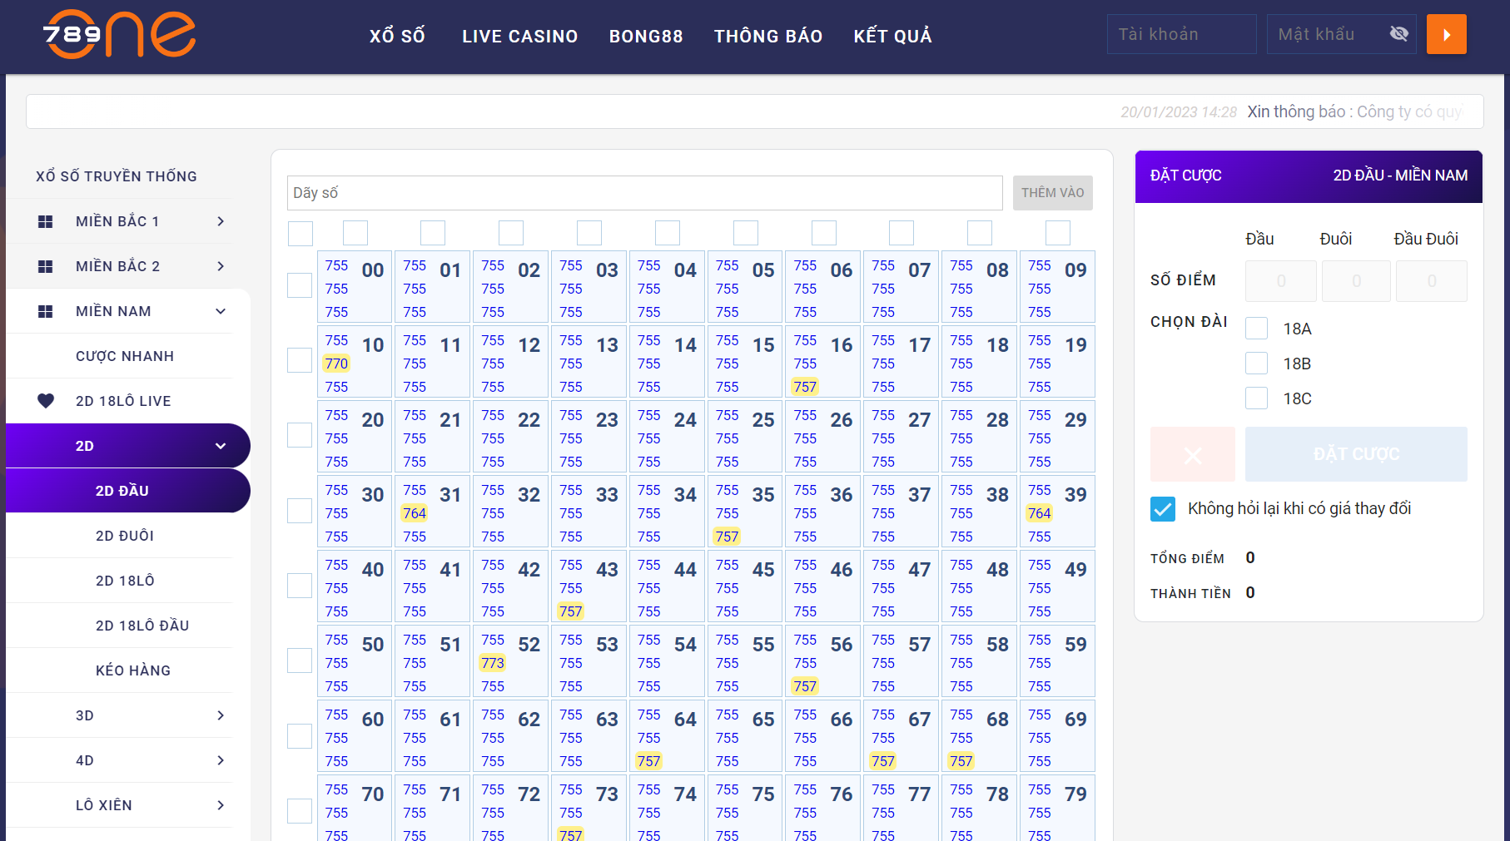Screen dimensions: 1510x841
Task: Select 2D Đầu active item
Action: (x=127, y=491)
